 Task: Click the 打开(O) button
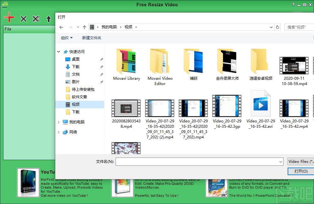pyautogui.click(x=301, y=171)
